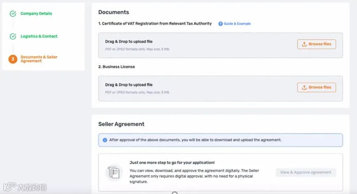Viewport: 357px width, 194px height.
Task: Click upload arrow icon for VAT certificate
Action: point(304,44)
